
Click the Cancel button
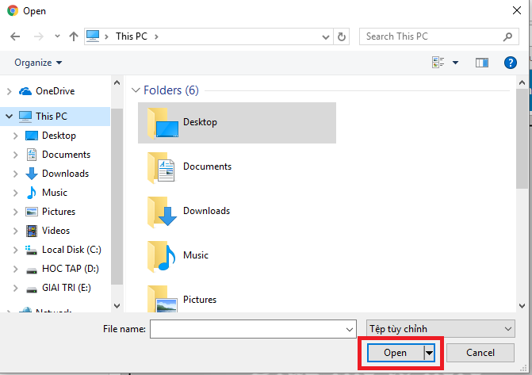(x=480, y=353)
